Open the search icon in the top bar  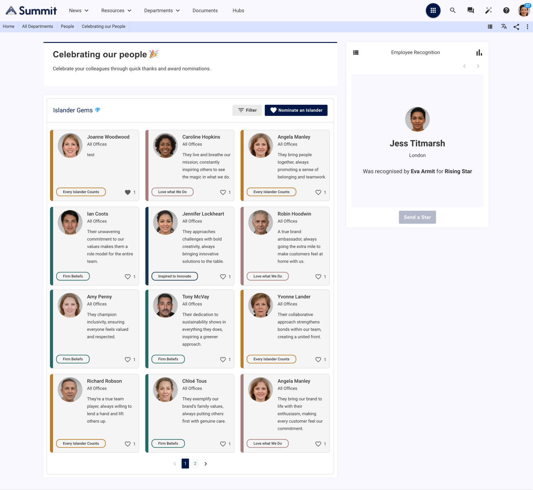tap(453, 10)
